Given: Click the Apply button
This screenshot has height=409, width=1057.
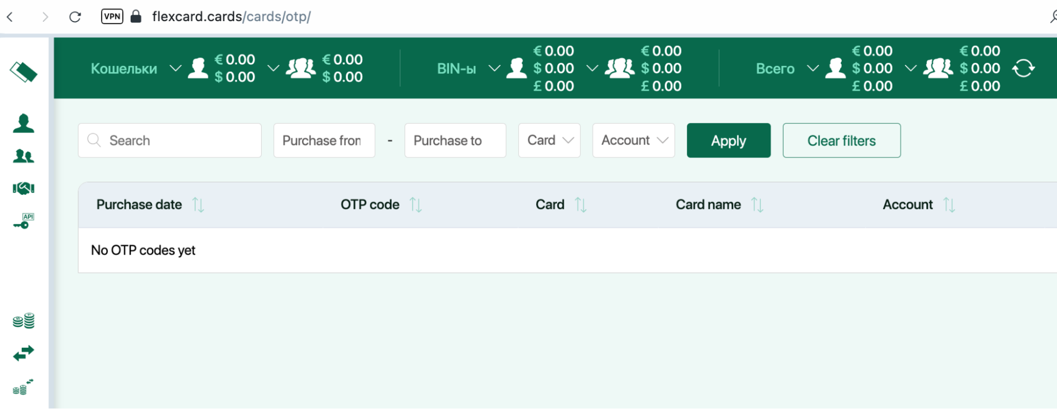Looking at the screenshot, I should tap(729, 140).
